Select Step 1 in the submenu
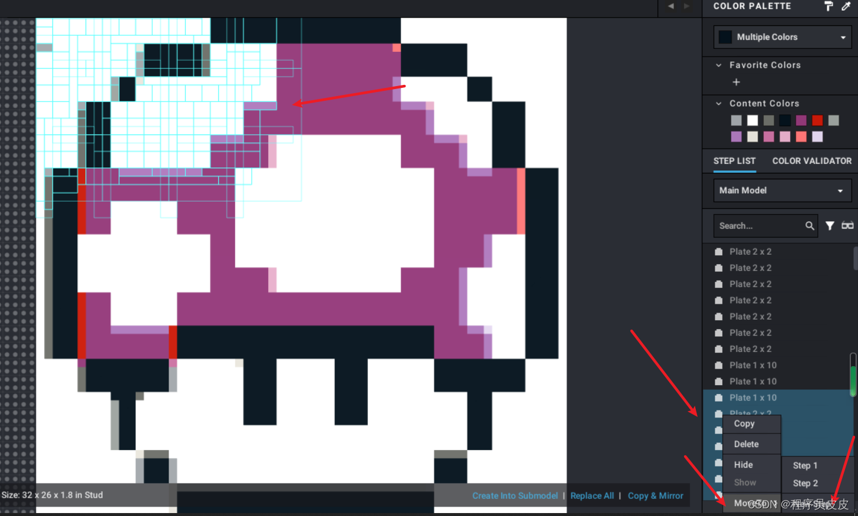The image size is (858, 516). 818,466
